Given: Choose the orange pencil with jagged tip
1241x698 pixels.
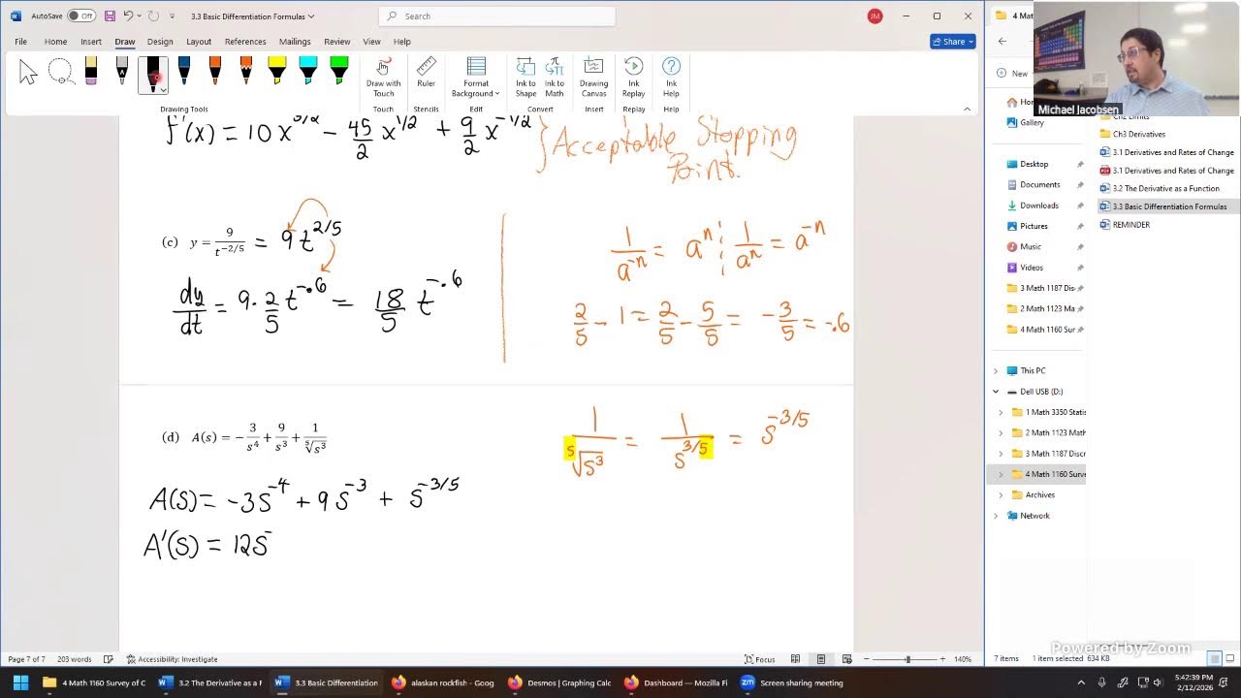Looking at the screenshot, I should (246, 72).
